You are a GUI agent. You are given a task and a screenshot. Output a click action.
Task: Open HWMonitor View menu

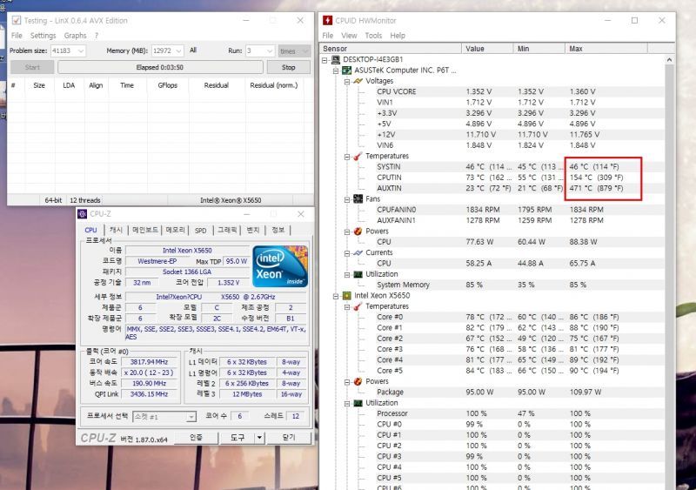(349, 36)
